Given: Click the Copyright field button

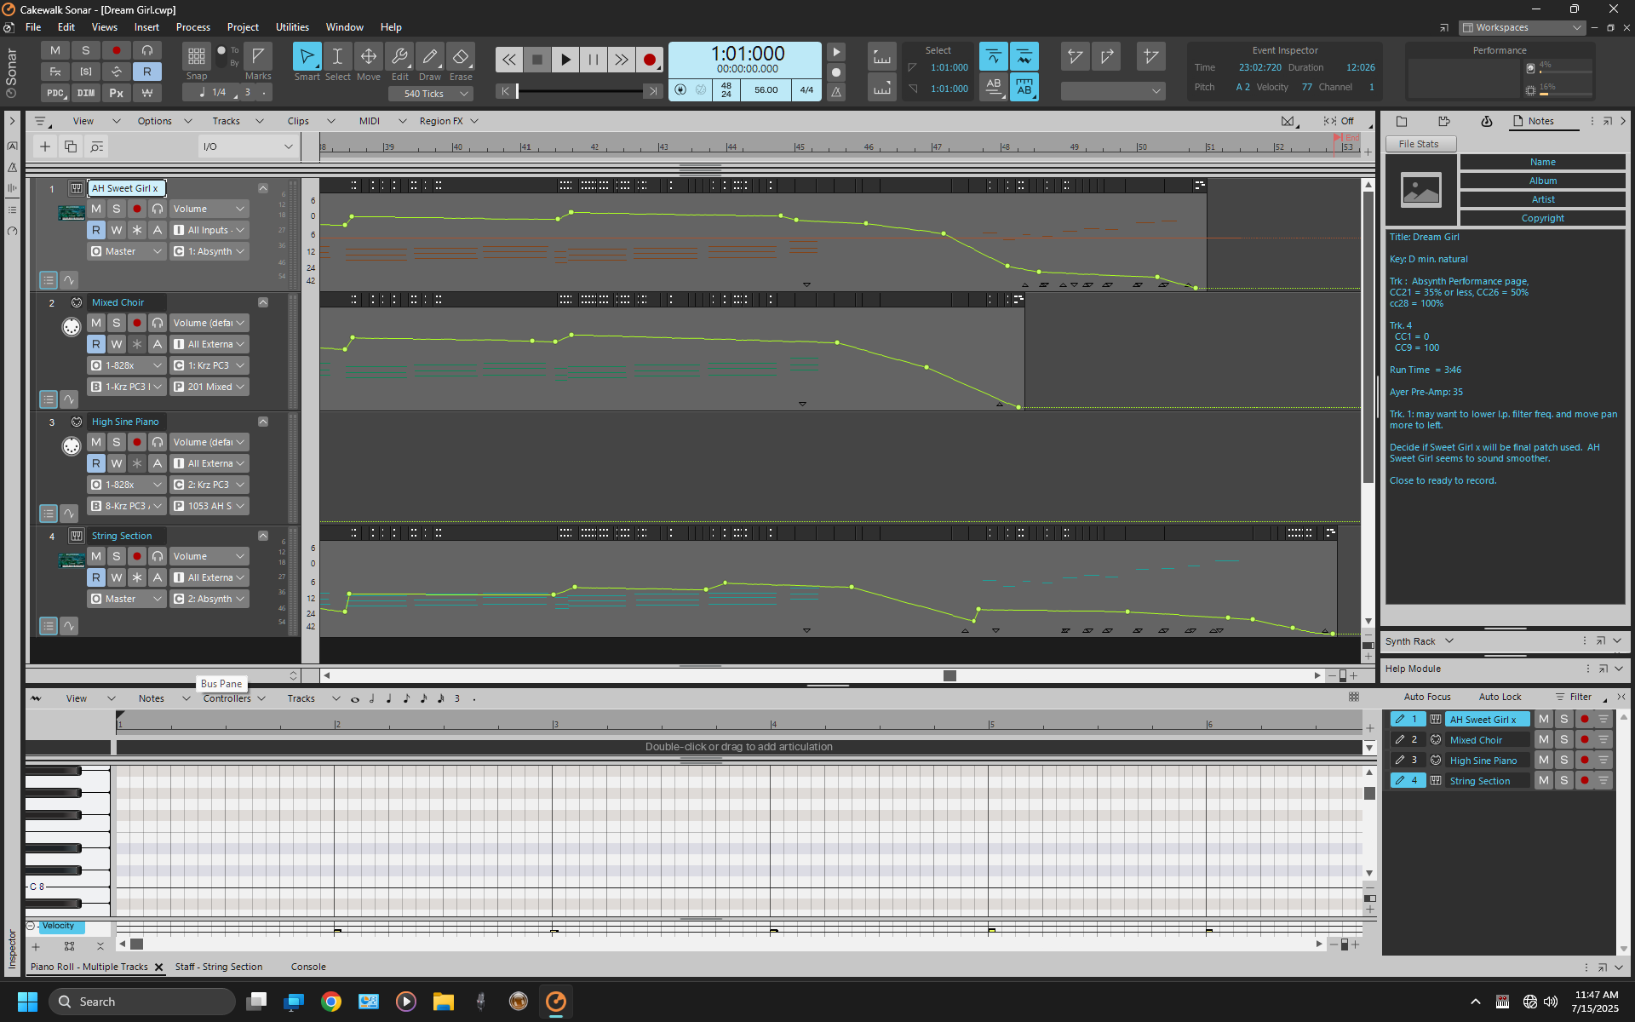Looking at the screenshot, I should click(1542, 218).
